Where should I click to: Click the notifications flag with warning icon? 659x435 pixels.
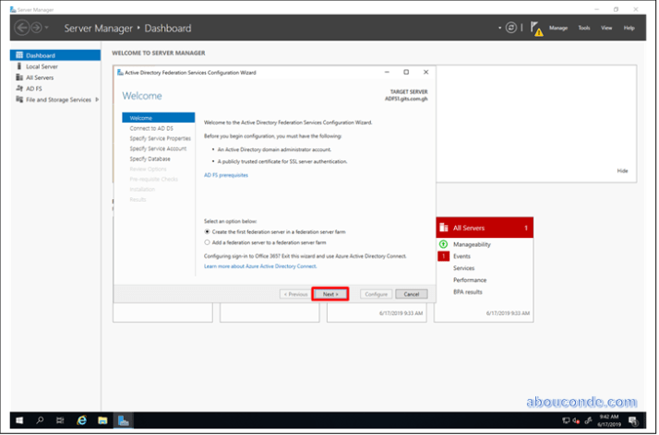click(536, 29)
